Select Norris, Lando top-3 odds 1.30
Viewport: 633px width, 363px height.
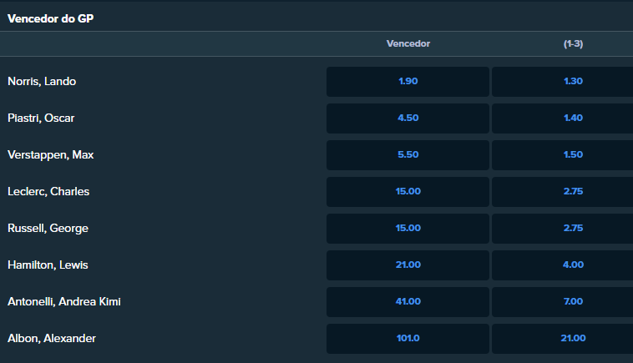562,82
